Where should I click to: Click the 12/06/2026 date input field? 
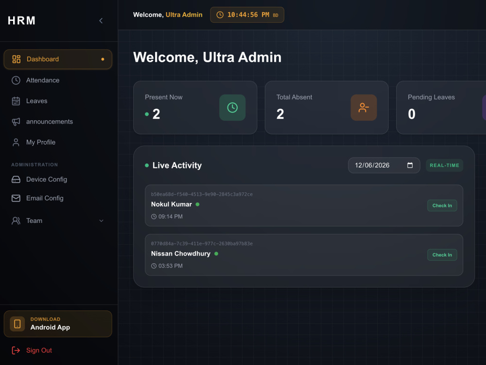pyautogui.click(x=384, y=165)
